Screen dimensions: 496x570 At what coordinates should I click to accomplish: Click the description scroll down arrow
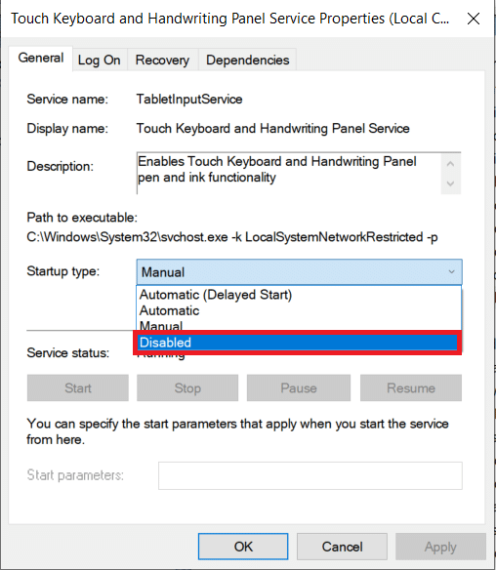point(450,183)
